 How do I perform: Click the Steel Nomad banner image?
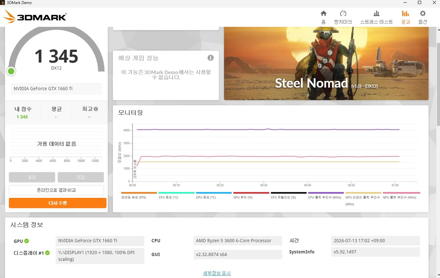(x=326, y=63)
